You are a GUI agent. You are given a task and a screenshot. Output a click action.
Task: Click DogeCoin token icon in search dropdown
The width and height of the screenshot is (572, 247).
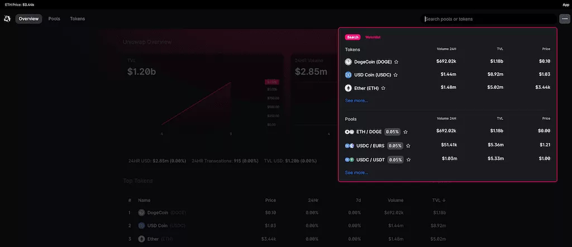coord(348,62)
